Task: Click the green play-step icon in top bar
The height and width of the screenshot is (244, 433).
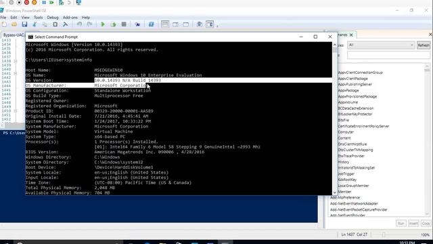Action: click(x=51, y=3)
